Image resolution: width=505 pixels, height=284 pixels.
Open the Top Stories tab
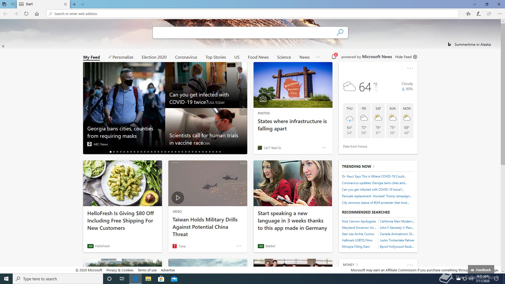click(x=216, y=57)
